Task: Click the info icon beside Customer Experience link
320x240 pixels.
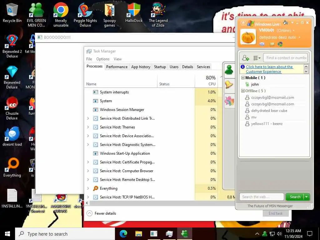Action: pos(242,67)
